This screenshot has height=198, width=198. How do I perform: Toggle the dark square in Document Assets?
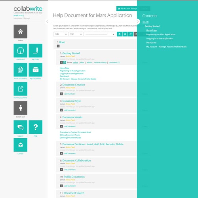tap(61, 126)
